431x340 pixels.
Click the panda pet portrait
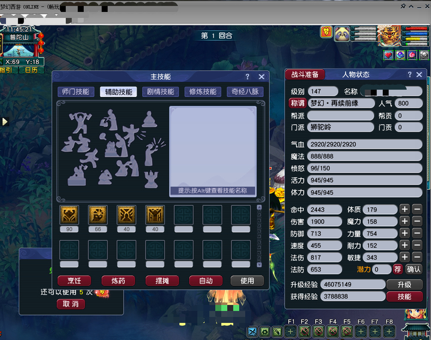click(342, 34)
